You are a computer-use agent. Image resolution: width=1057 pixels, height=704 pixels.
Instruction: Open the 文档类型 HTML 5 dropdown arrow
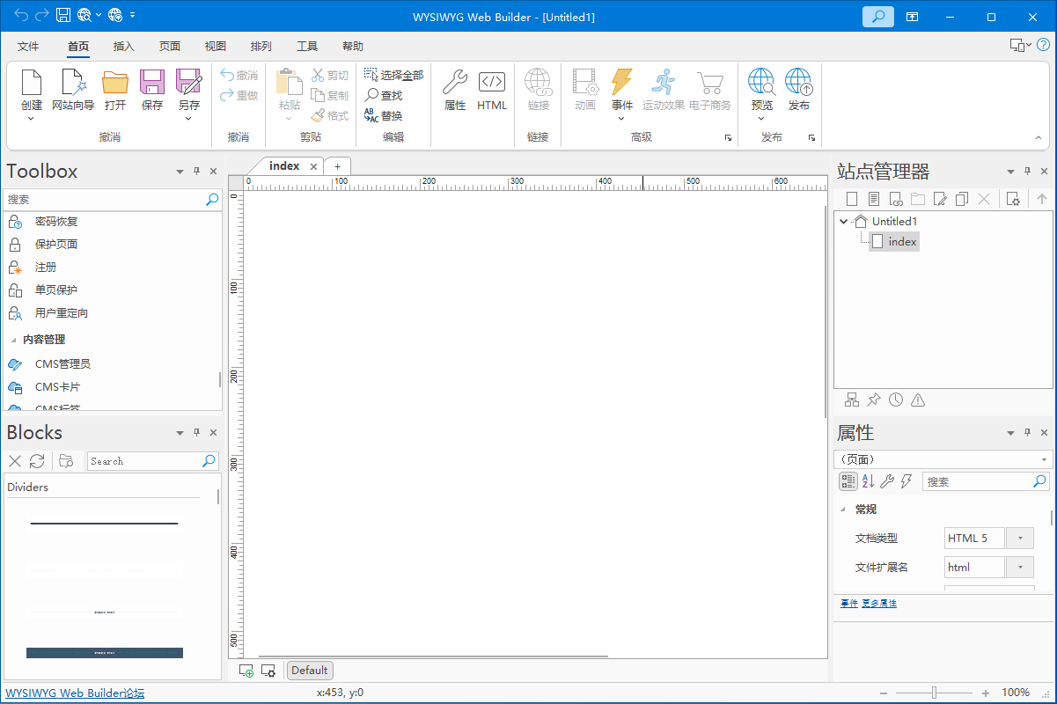(x=1020, y=538)
